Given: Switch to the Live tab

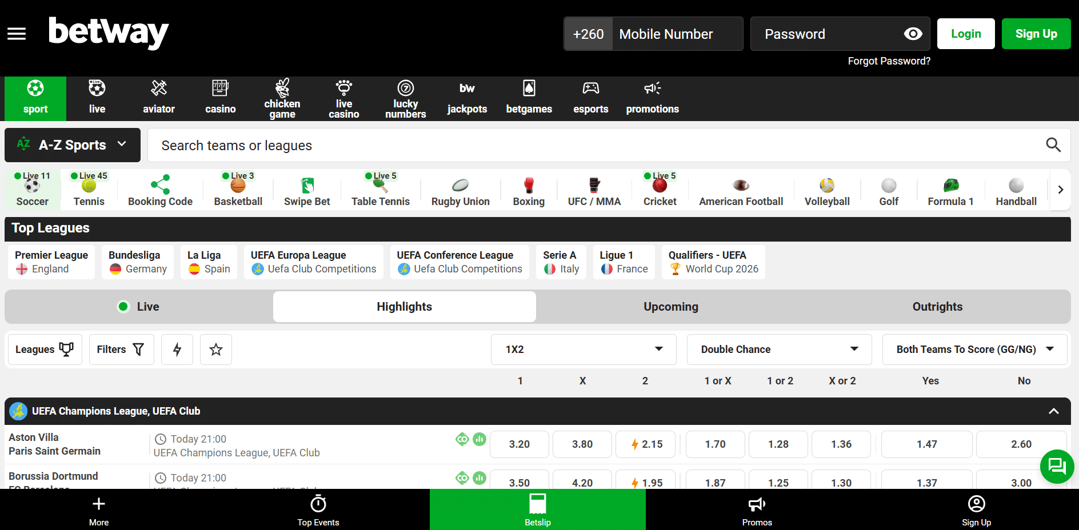Looking at the screenshot, I should 138,307.
